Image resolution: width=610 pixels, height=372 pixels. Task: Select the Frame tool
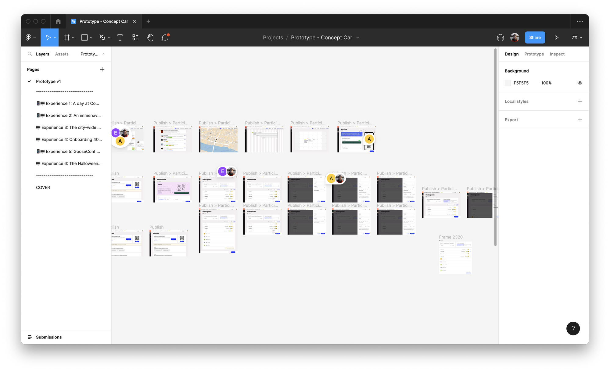pyautogui.click(x=66, y=37)
